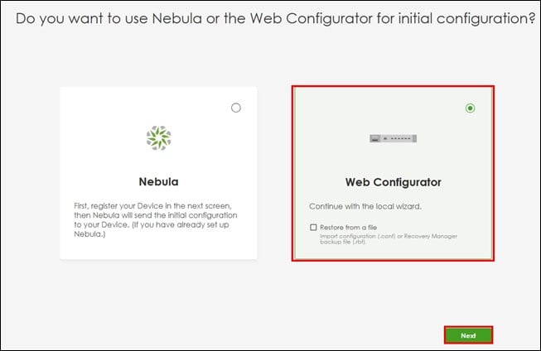Select the Web Configurator radio button
The height and width of the screenshot is (351, 541).
[x=470, y=108]
